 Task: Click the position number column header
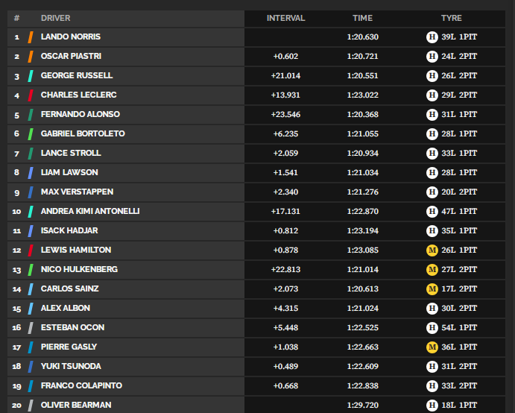[16, 18]
